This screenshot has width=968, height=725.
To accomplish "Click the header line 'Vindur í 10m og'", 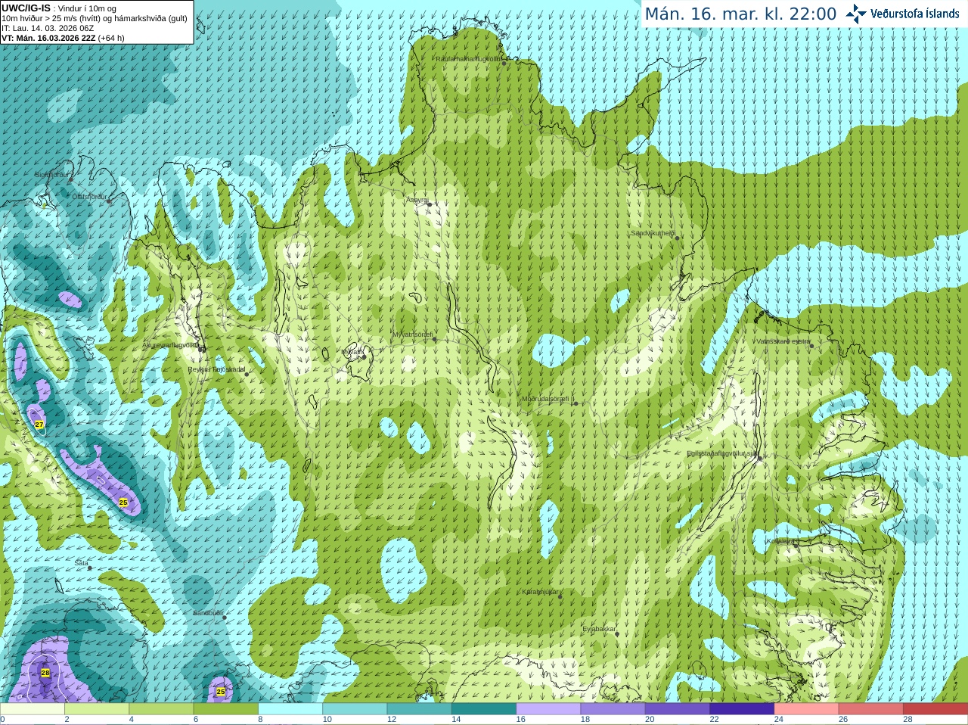I will tap(87, 8).
